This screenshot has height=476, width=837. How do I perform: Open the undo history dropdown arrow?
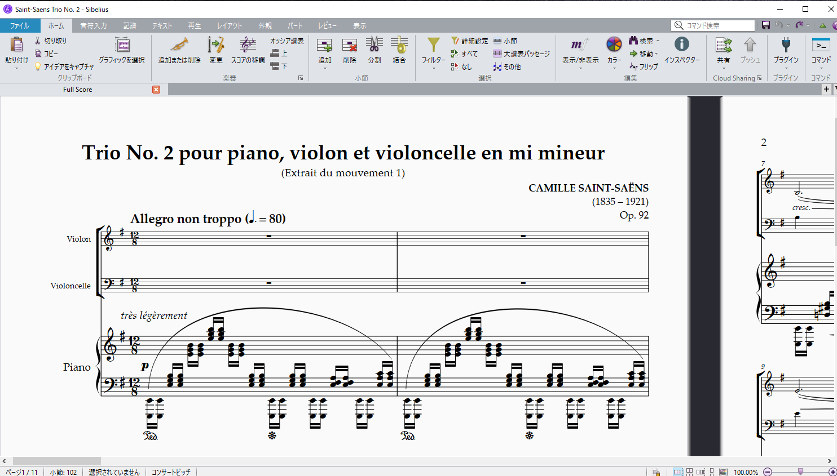(788, 25)
